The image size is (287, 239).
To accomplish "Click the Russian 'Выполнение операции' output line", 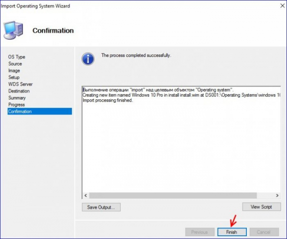I will (x=158, y=90).
